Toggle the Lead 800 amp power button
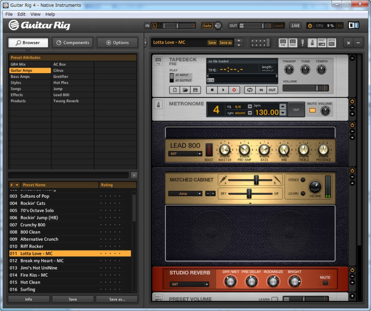371x311 pixels. 352,125
